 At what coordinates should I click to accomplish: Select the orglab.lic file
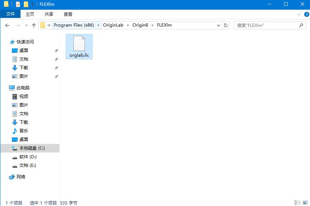[79, 47]
